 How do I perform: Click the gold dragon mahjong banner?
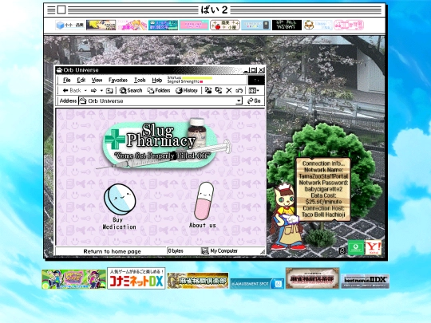198,281
